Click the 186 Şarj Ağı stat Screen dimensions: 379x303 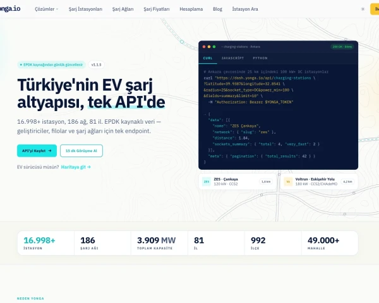coord(102,243)
